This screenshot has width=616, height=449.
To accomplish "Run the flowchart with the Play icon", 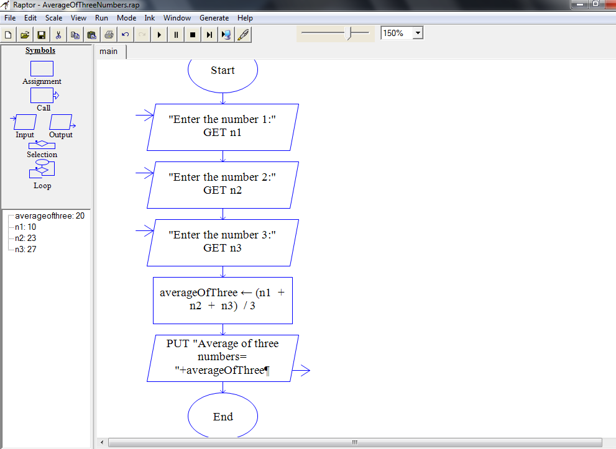I will pos(159,34).
